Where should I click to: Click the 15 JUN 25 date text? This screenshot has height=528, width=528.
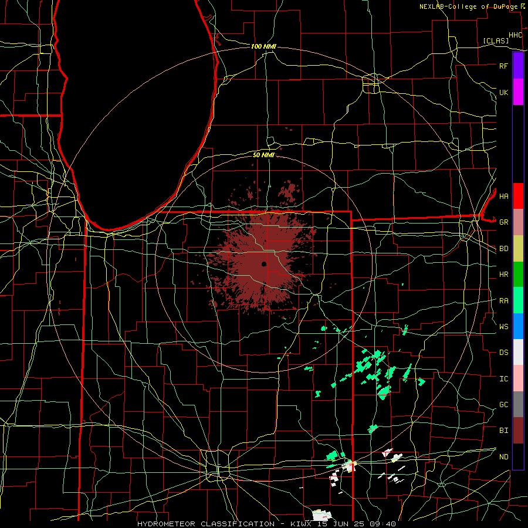pyautogui.click(x=340, y=524)
